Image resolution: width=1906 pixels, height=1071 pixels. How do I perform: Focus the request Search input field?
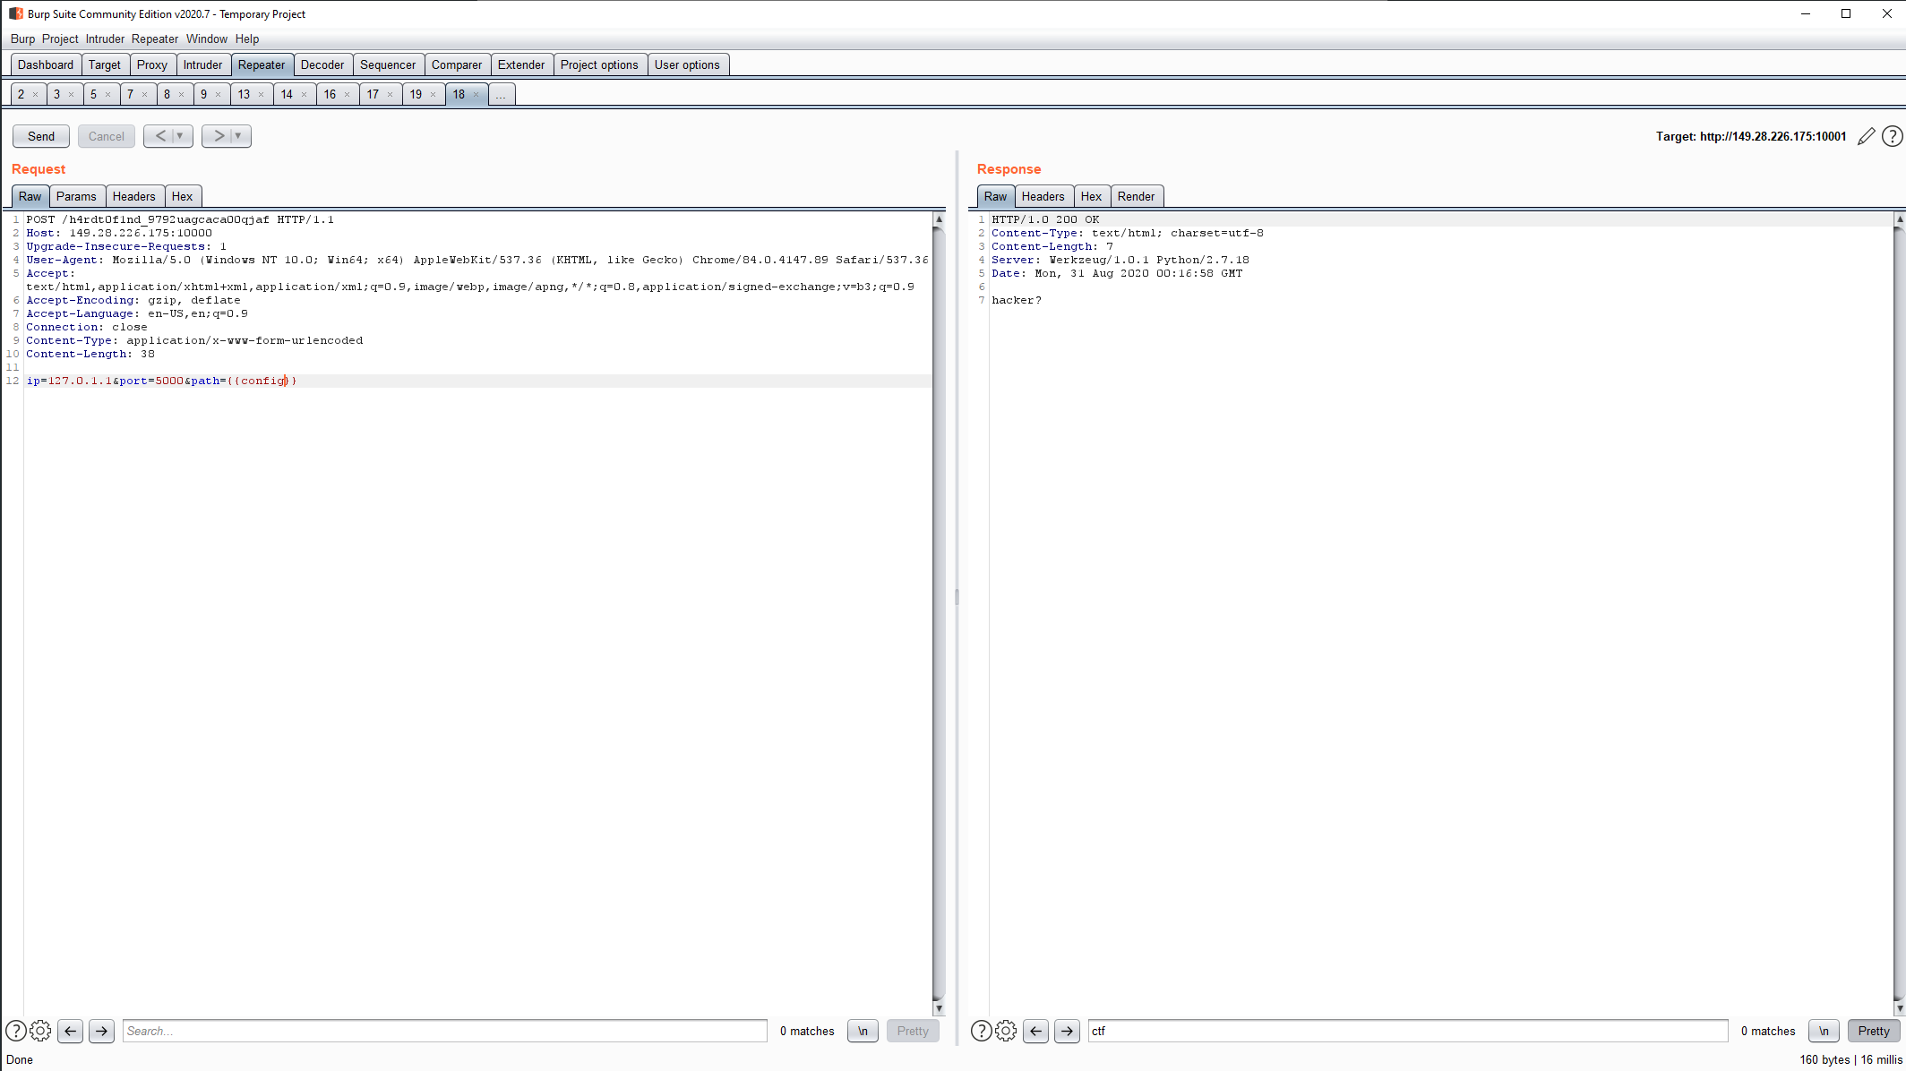444,1031
